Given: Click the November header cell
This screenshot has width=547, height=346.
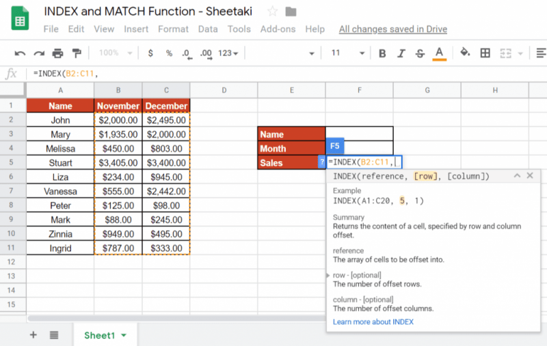Looking at the screenshot, I should [x=118, y=106].
